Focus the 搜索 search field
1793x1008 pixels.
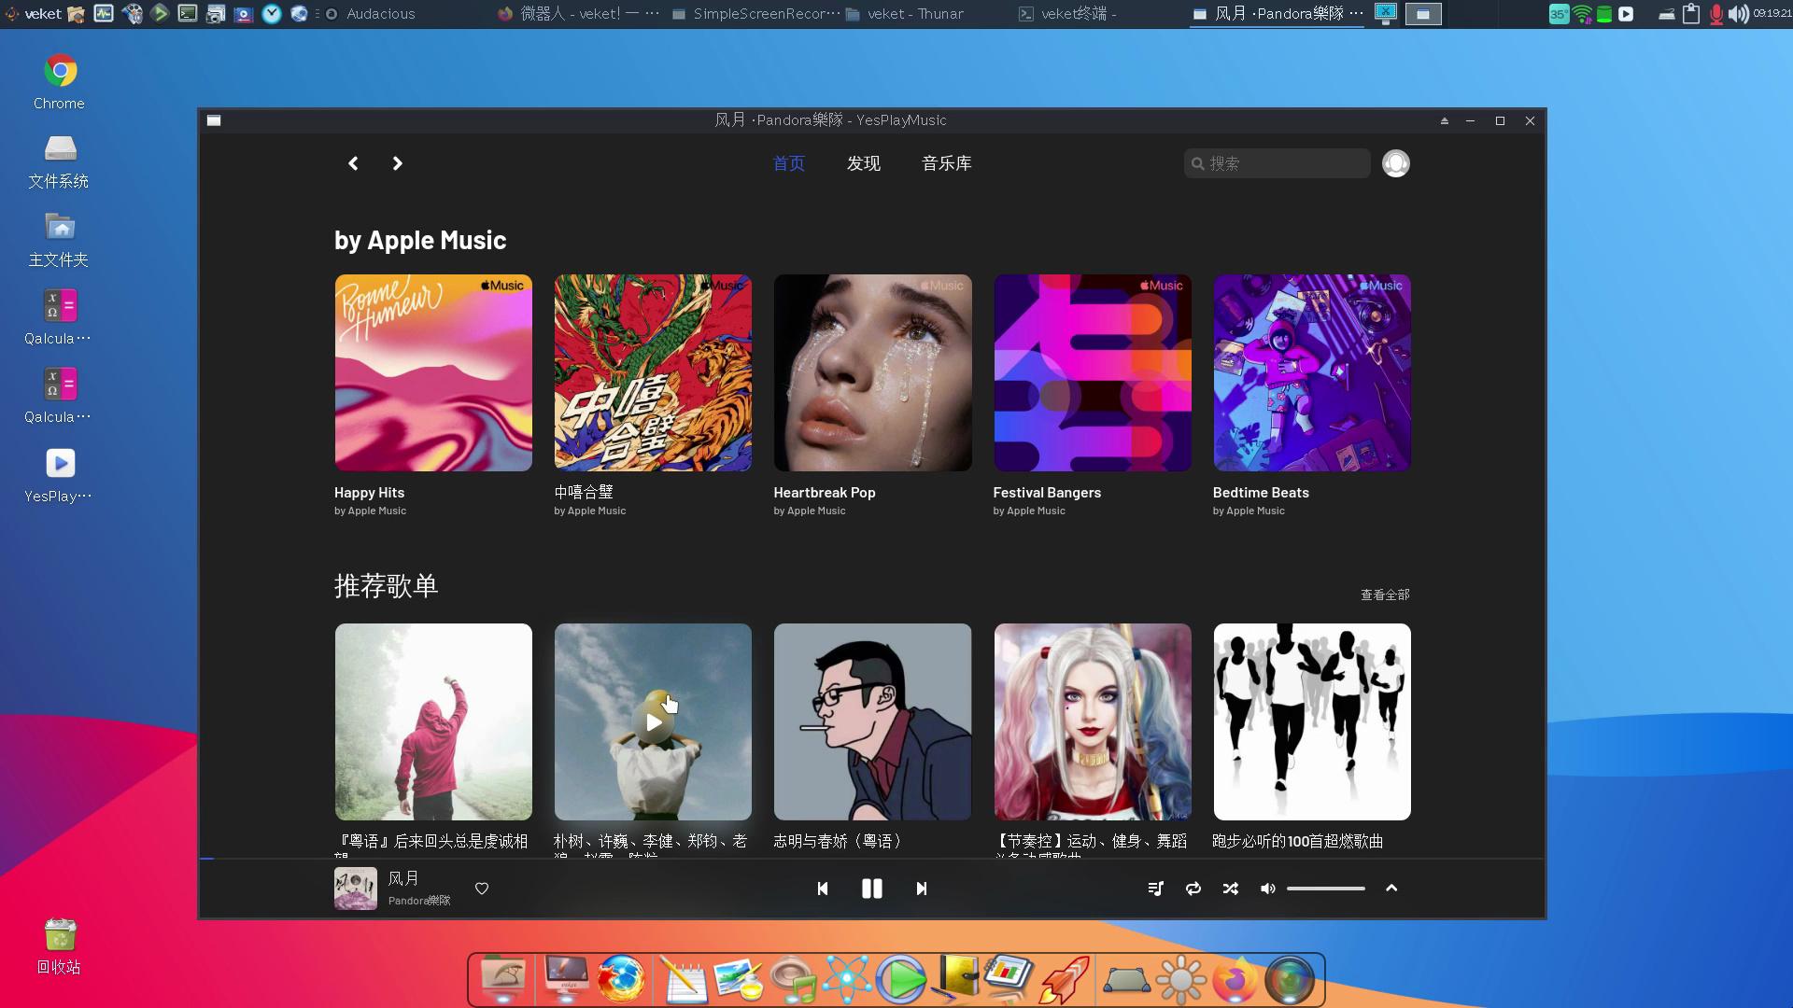pyautogui.click(x=1277, y=163)
